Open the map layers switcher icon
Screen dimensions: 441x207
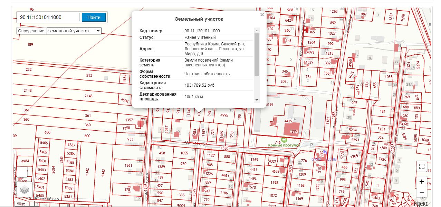(24, 189)
